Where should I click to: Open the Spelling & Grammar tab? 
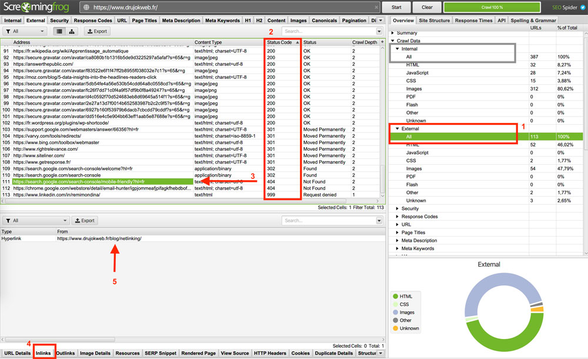point(533,20)
